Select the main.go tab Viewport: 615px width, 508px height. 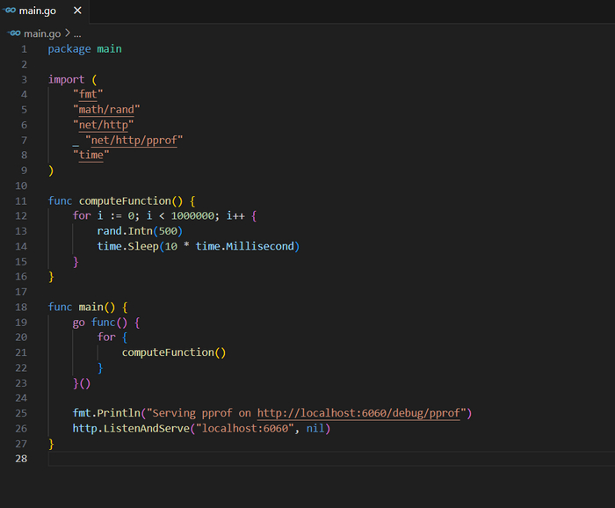[x=40, y=11]
